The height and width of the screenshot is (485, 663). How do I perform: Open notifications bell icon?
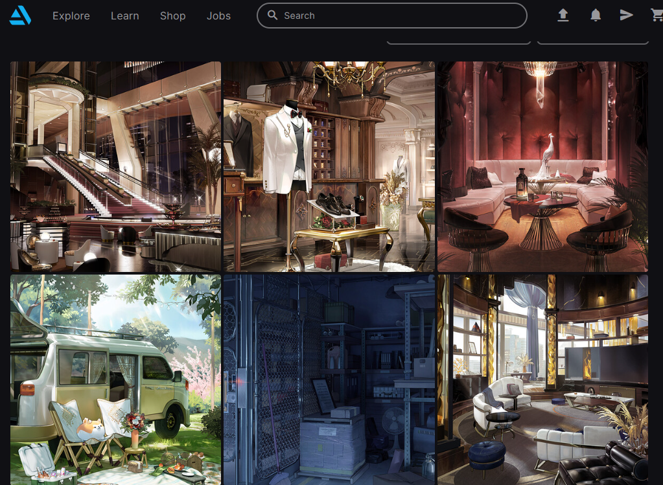[x=596, y=15]
